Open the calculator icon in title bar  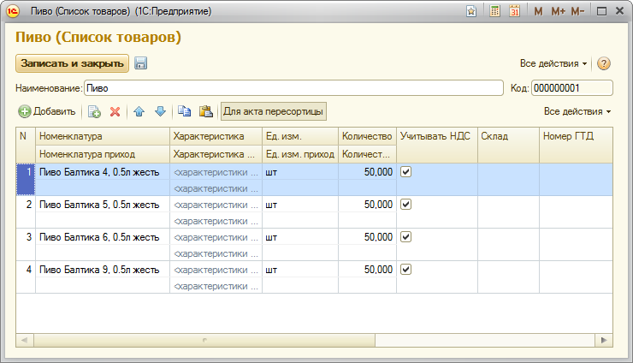(494, 11)
